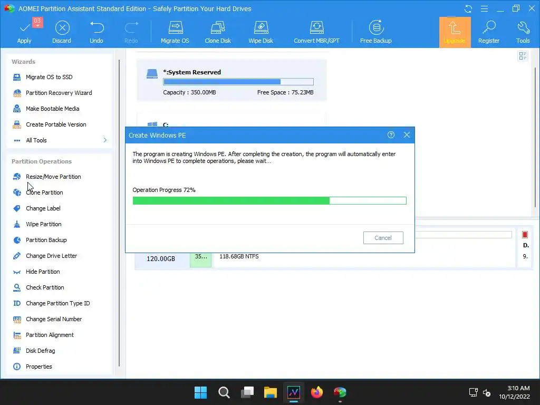
Task: Click the muted volume tray icon
Action: [x=487, y=392]
